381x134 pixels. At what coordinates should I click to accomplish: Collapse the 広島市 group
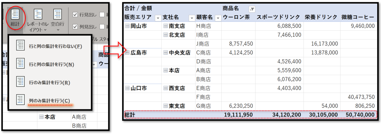[x=127, y=53]
